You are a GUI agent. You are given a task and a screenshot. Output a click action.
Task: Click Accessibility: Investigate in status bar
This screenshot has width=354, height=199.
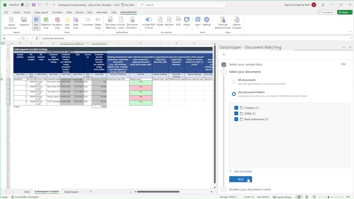25,197
